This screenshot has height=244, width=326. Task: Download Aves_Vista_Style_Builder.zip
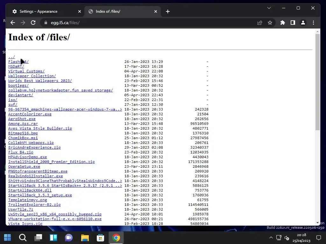[x=40, y=128]
